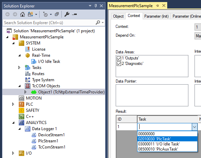Click the PLC icon in the tree

pyautogui.click(x=21, y=104)
